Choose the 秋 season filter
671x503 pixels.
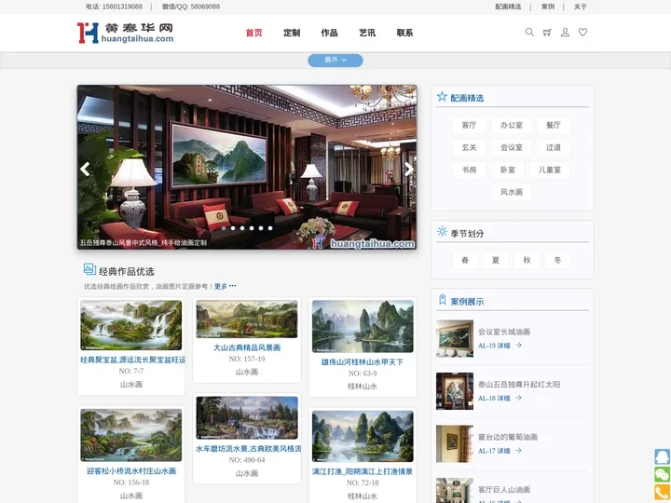click(x=527, y=260)
